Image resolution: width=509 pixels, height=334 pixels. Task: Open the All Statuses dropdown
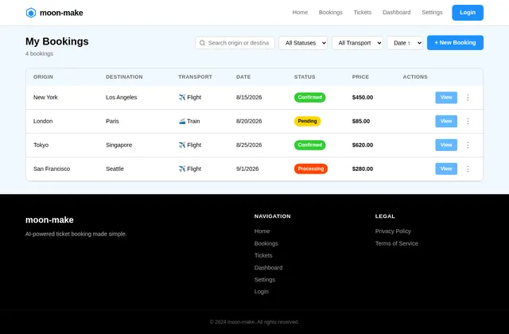tap(303, 43)
